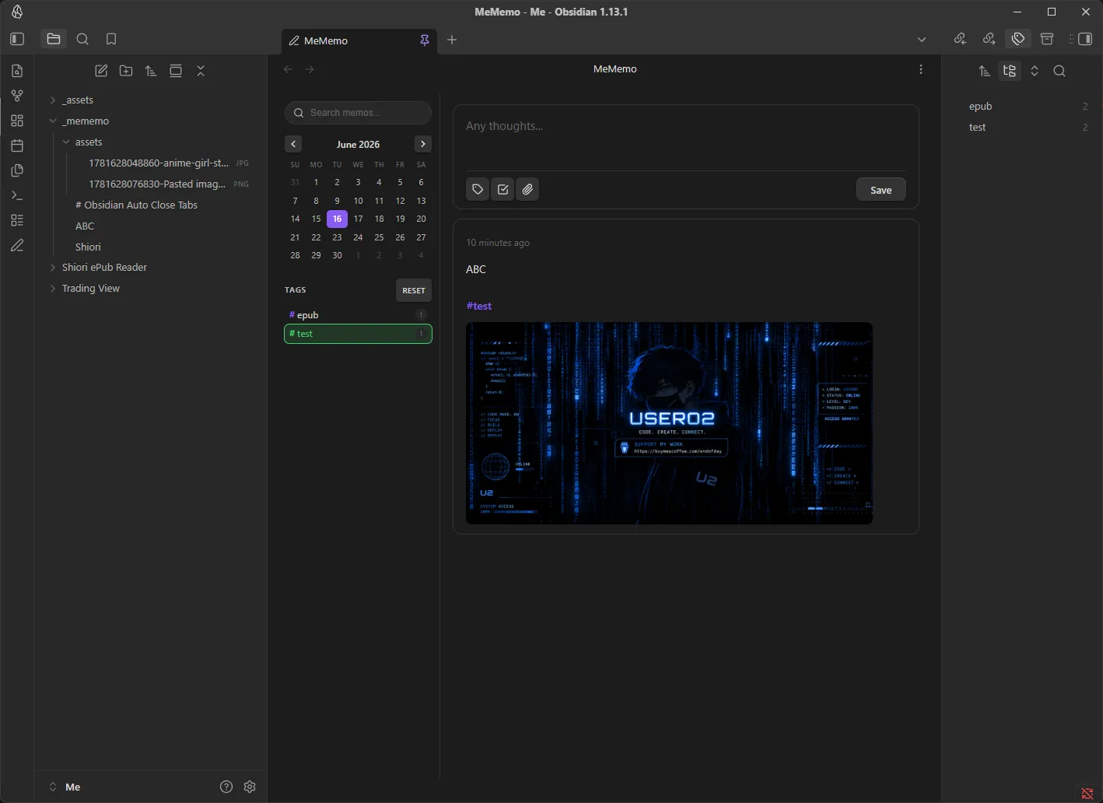This screenshot has height=803, width=1103.
Task: Open daily note calendar ribbon icon
Action: pos(17,146)
